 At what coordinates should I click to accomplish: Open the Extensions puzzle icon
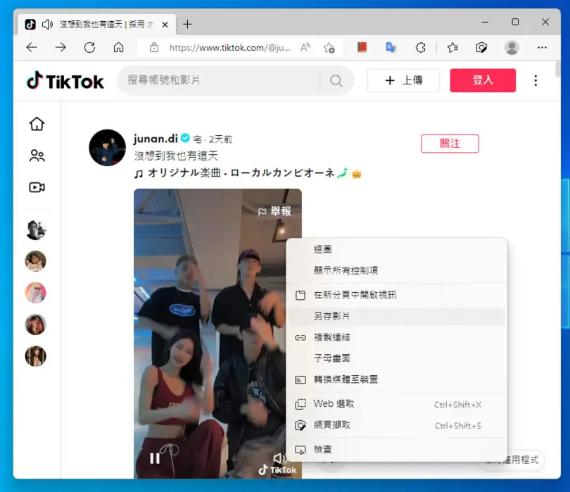click(420, 47)
